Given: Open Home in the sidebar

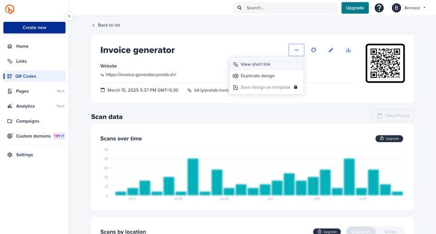Looking at the screenshot, I should 34,46.
